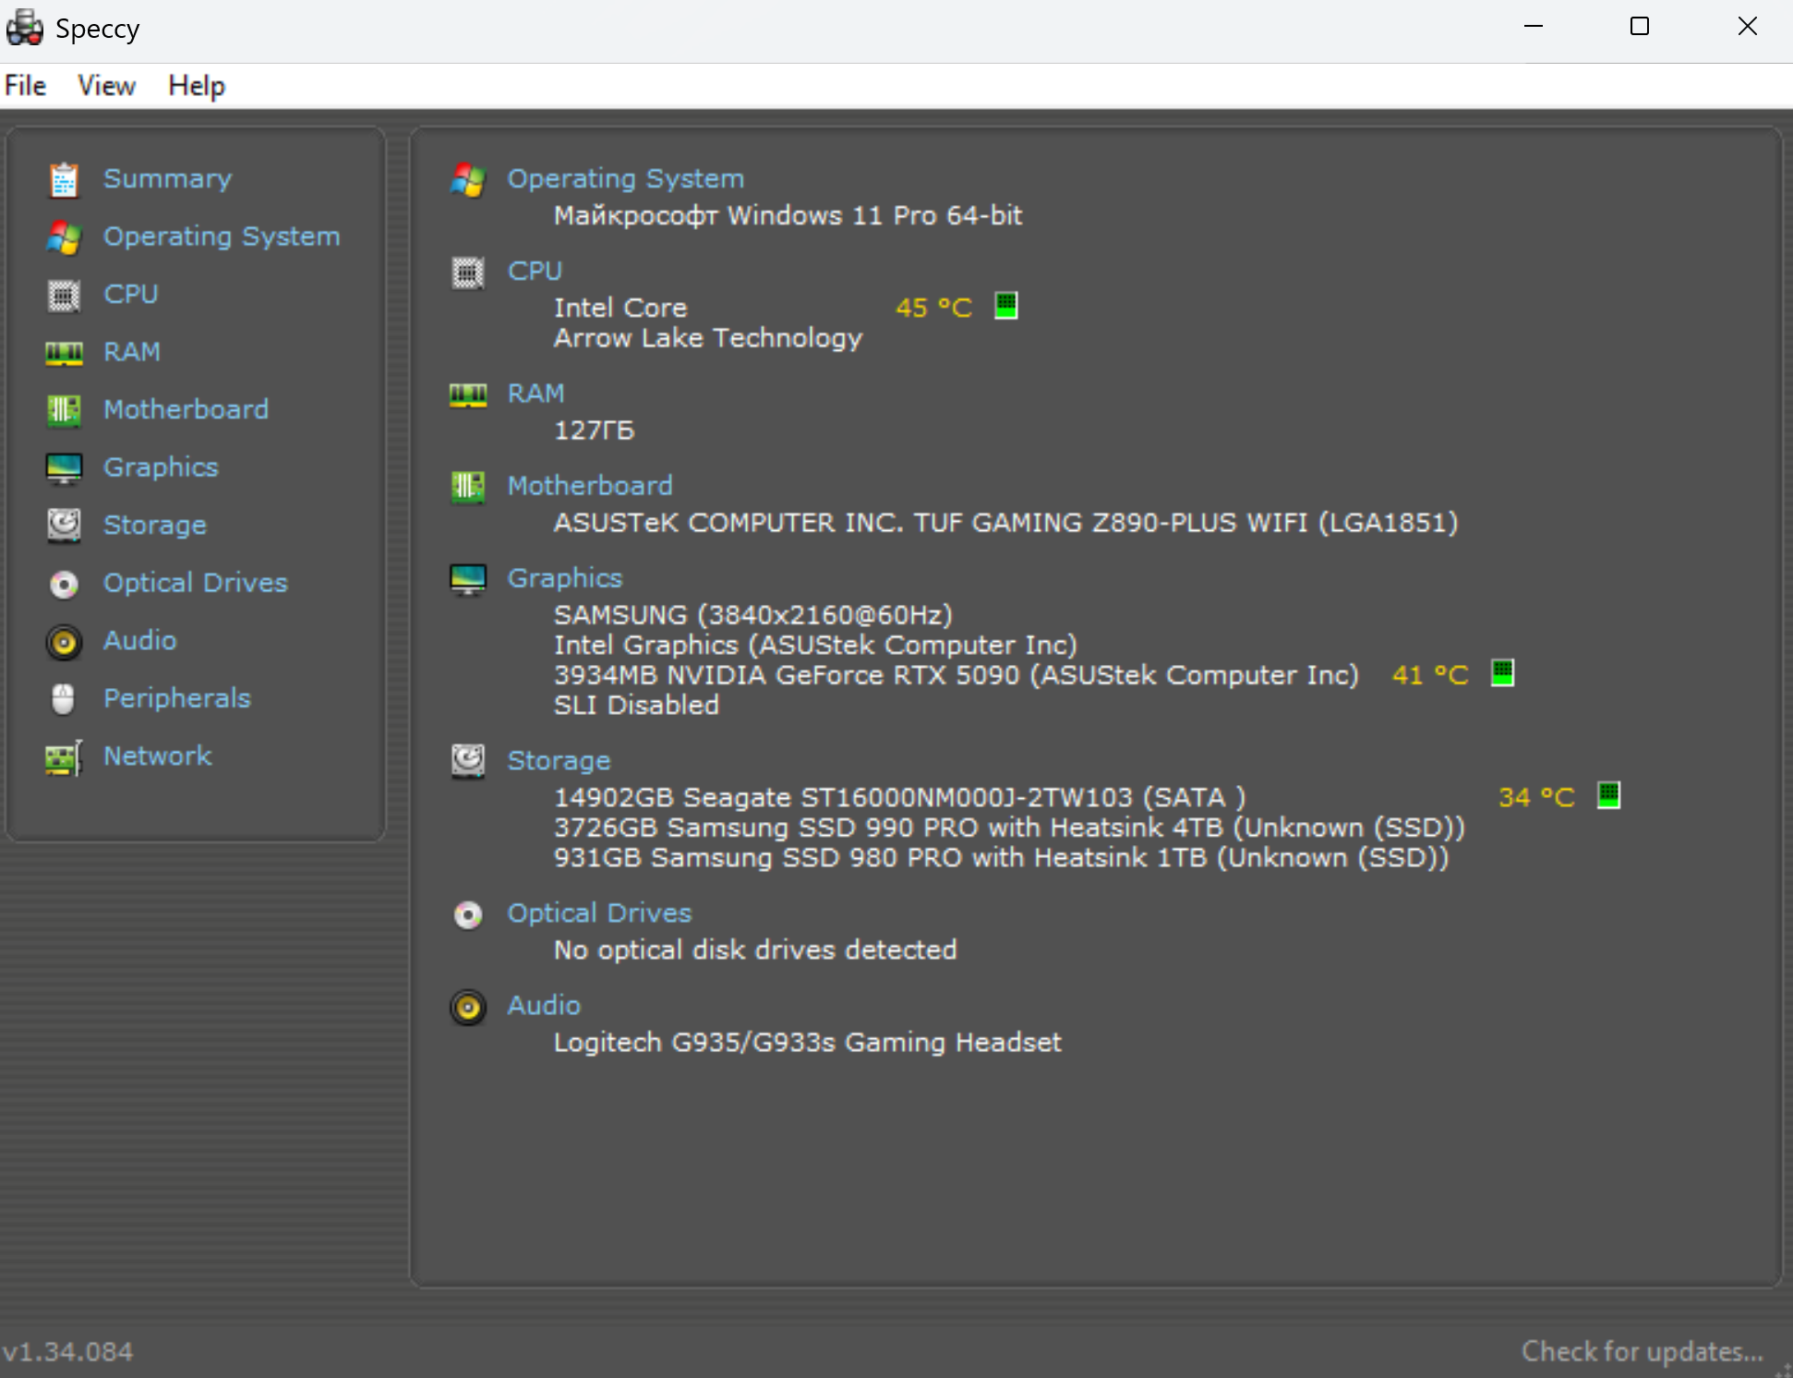This screenshot has width=1793, height=1378.
Task: Click the Motherboard icon in sidebar
Action: pyautogui.click(x=64, y=410)
